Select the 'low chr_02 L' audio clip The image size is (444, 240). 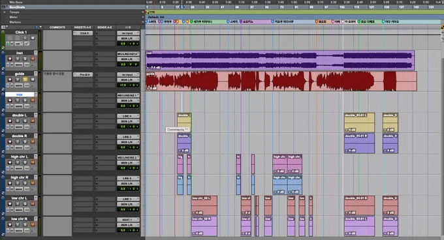(204, 205)
